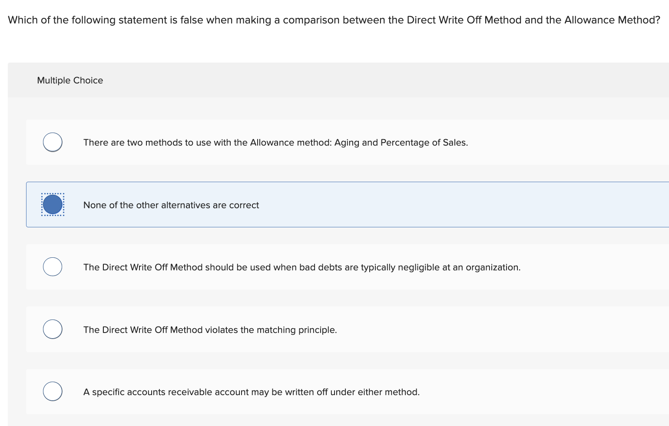Viewport: 669px width, 426px height.
Task: Click the answer text mentioning Aging method
Action: 275,142
